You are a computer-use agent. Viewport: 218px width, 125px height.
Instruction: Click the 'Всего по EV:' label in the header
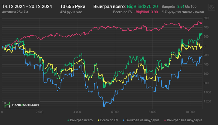[x=123, y=12]
